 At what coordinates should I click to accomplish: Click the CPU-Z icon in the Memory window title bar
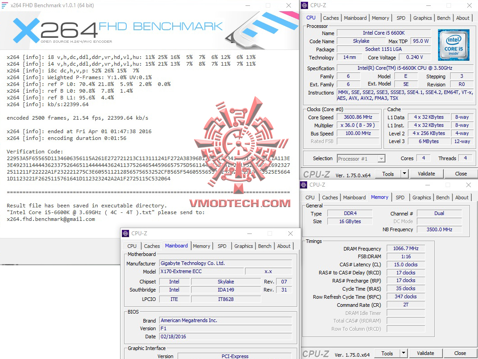pos(304,184)
